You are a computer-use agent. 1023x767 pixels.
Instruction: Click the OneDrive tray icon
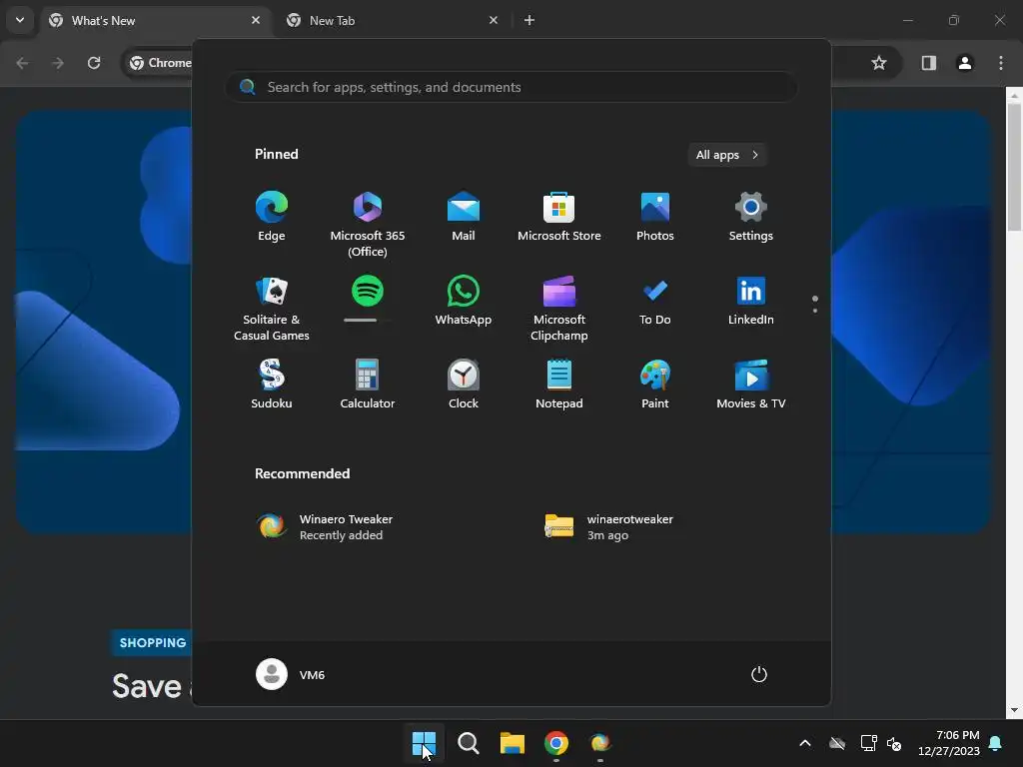(x=837, y=743)
